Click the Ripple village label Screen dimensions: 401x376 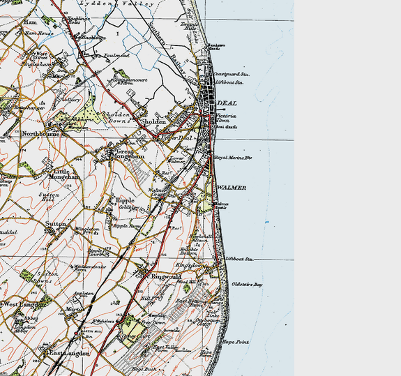125,200
